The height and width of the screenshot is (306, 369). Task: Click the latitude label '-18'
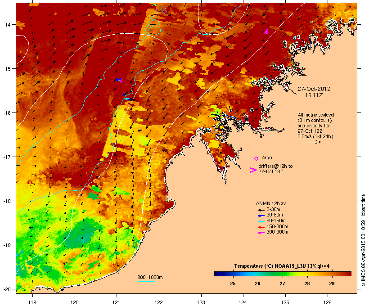(6, 201)
